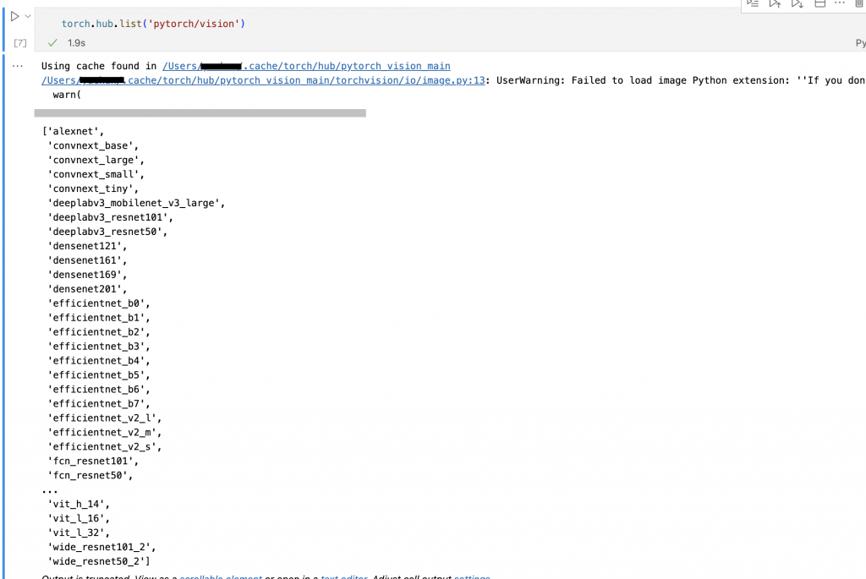Select the 'fcn_resnet101' entry
The width and height of the screenshot is (866, 579).
click(93, 462)
